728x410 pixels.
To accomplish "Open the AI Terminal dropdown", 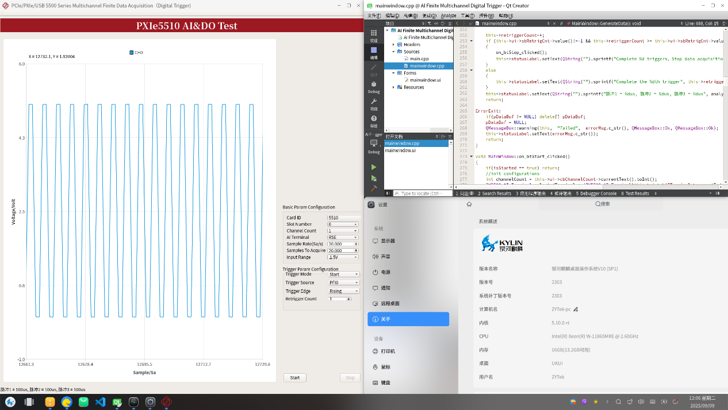I will coord(343,237).
